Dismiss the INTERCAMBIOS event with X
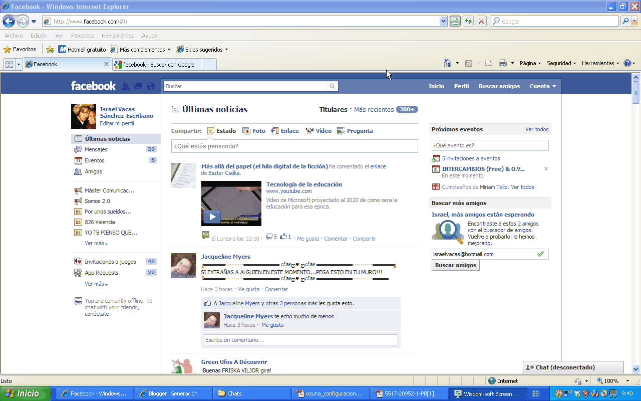This screenshot has width=641, height=401. [x=546, y=169]
